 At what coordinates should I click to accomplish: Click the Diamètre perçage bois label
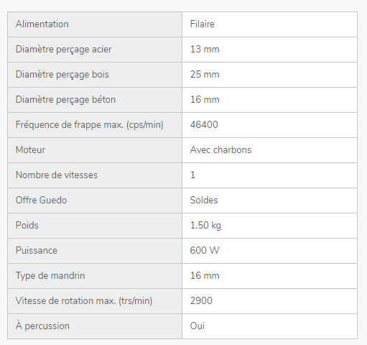point(62,75)
